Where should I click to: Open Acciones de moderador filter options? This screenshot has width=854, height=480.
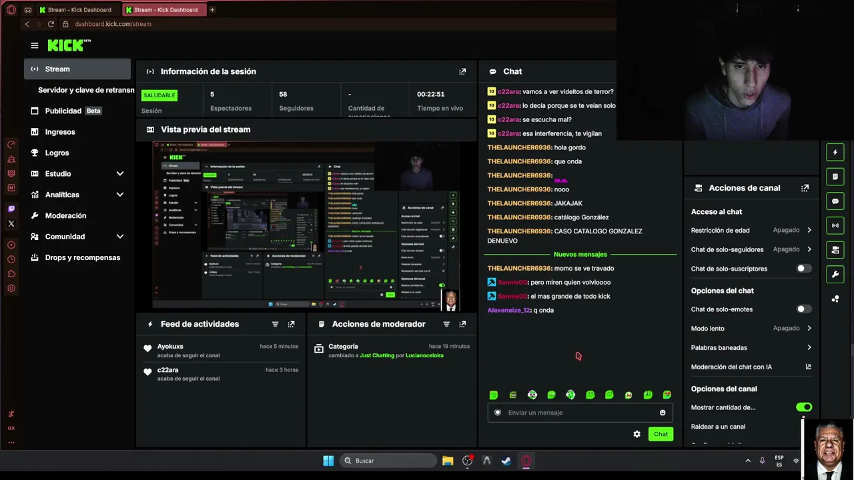[x=446, y=324]
